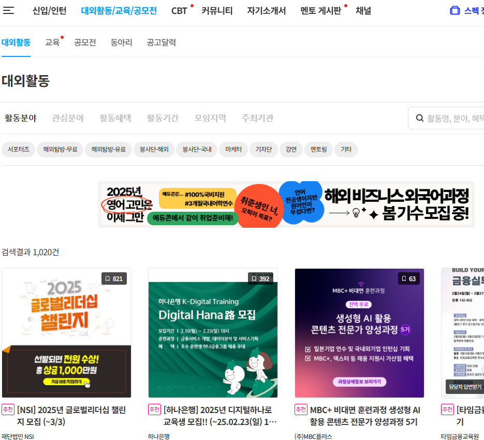Select the 활동기간 filter tab
Screen dimensions: 484x440
pos(163,118)
